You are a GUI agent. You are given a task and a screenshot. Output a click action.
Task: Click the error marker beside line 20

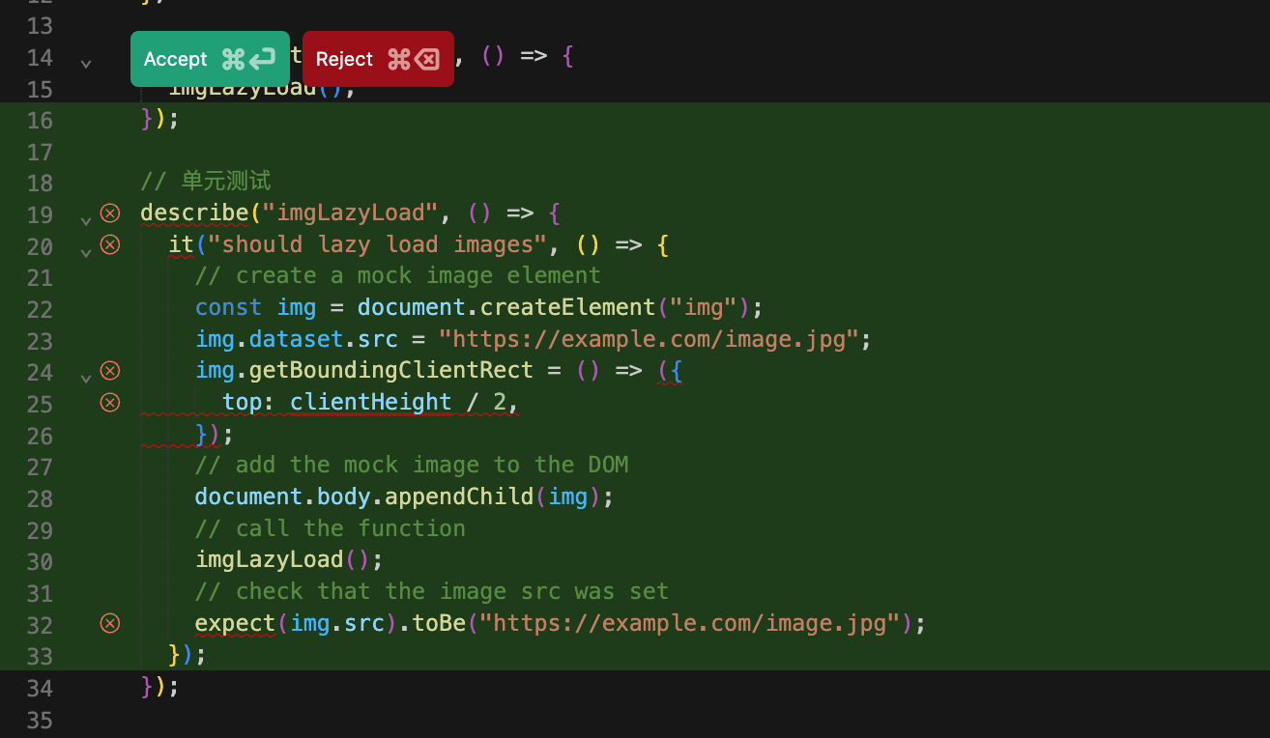(110, 244)
